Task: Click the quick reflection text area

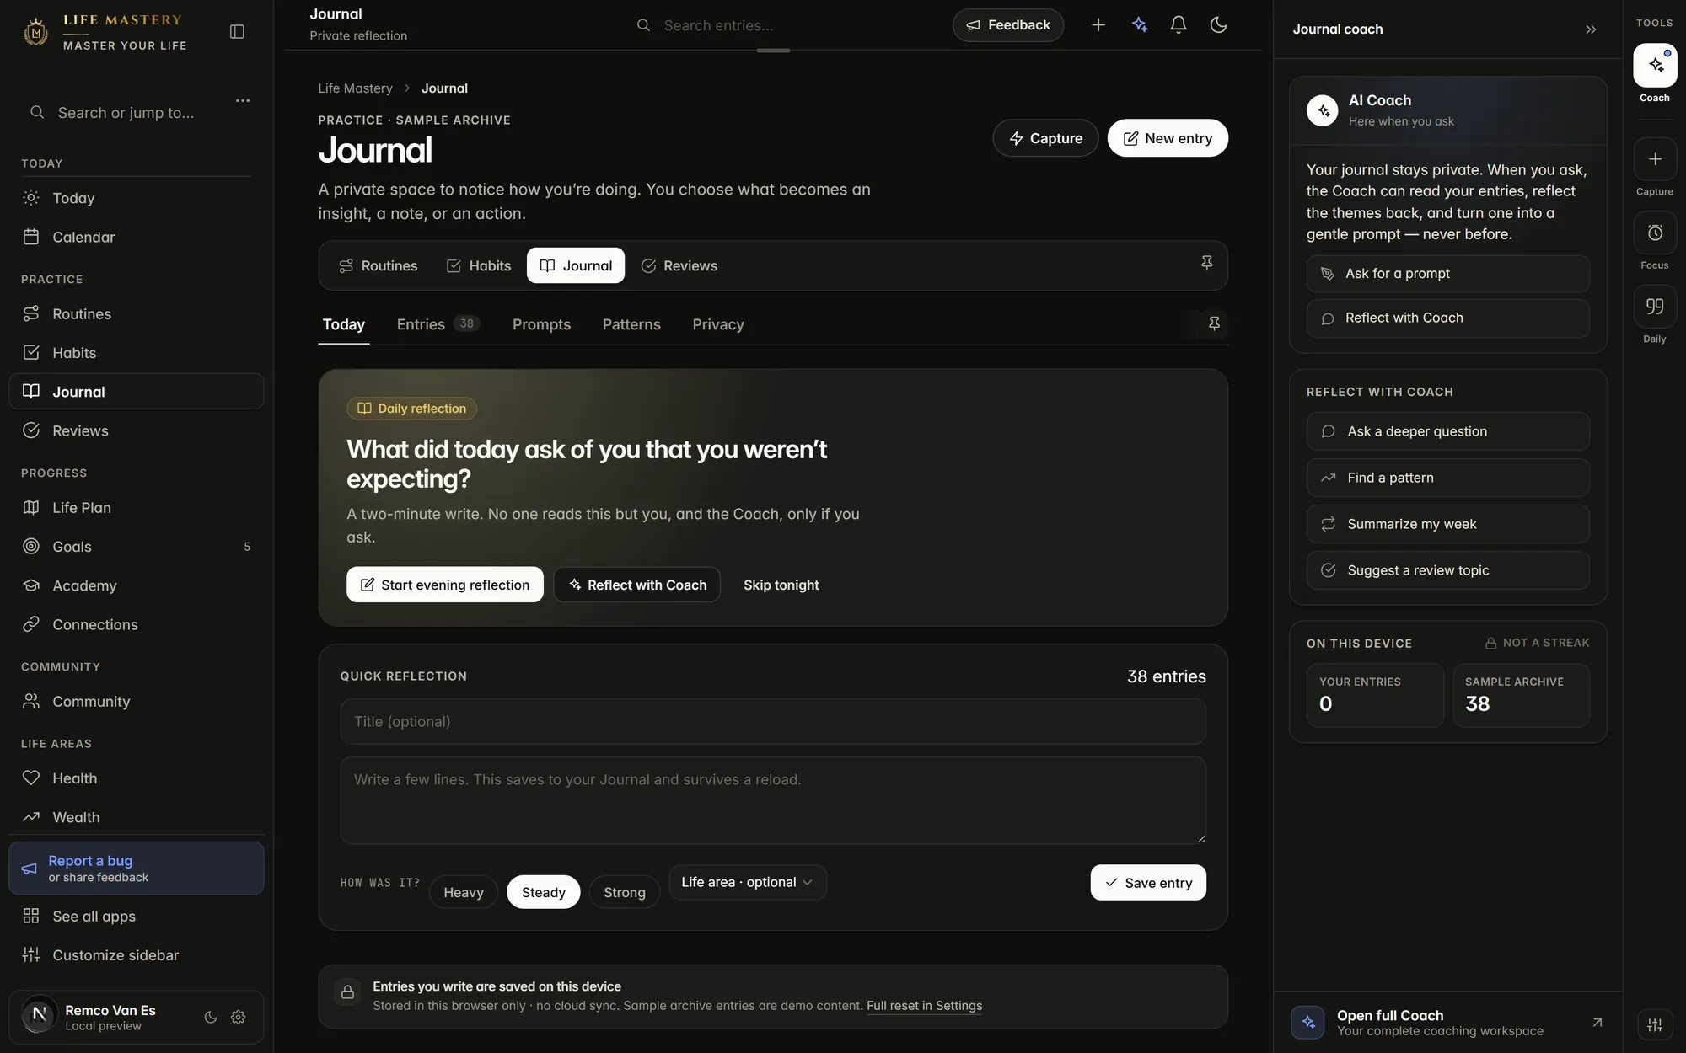Action: click(x=773, y=800)
